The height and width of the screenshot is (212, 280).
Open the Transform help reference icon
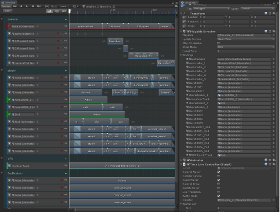(x=266, y=14)
